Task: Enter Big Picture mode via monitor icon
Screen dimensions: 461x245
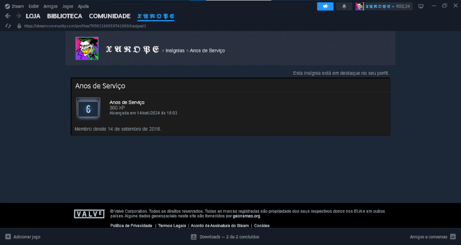Action: [421, 6]
